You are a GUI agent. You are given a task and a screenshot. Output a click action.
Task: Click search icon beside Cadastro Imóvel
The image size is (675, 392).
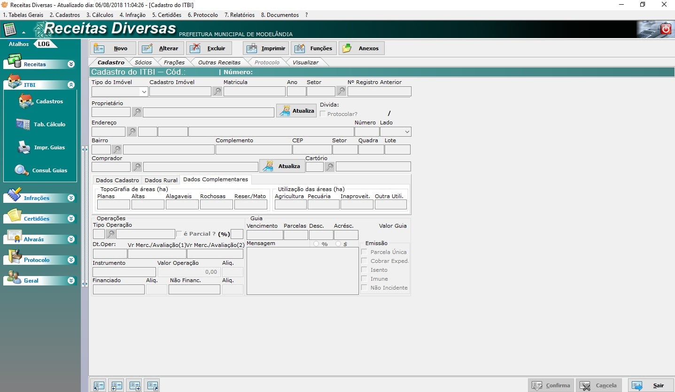tap(217, 92)
